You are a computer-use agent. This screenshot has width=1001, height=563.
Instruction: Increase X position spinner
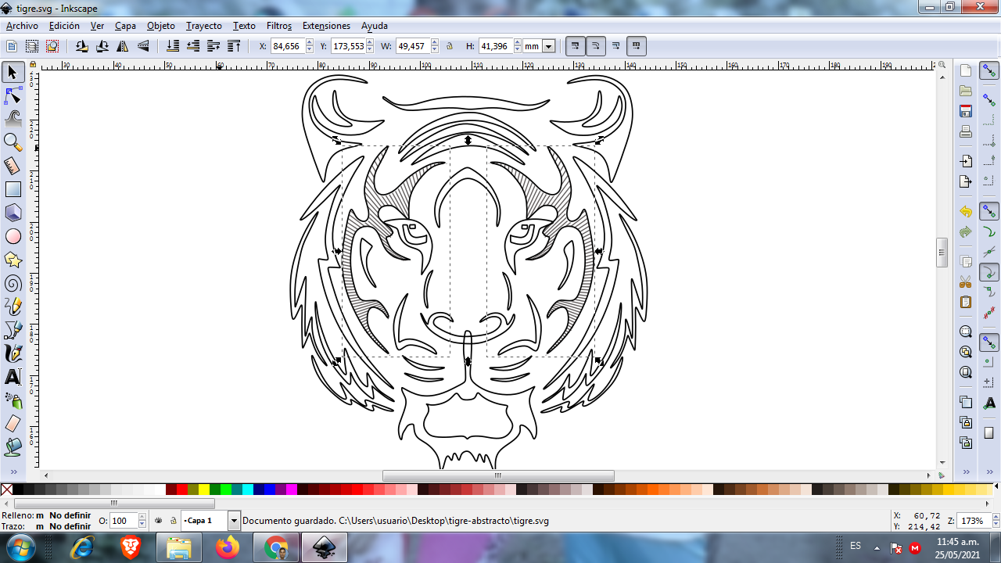coord(310,42)
